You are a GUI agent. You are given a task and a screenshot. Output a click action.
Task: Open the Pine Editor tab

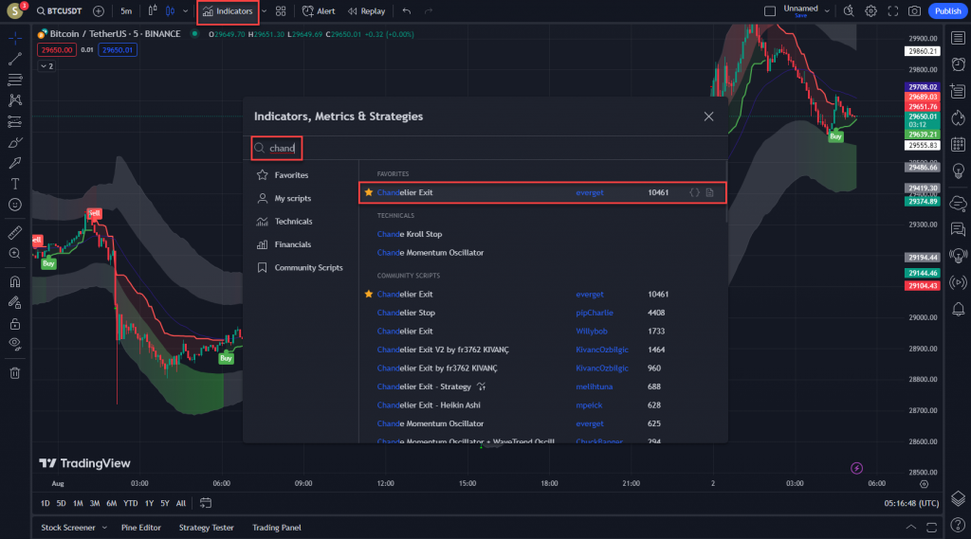(x=141, y=528)
